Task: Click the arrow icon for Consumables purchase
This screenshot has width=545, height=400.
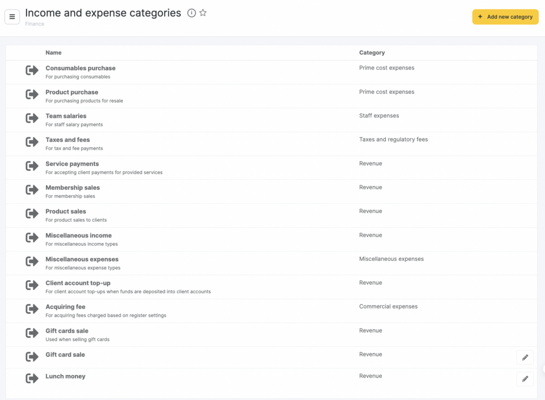Action: pyautogui.click(x=32, y=70)
